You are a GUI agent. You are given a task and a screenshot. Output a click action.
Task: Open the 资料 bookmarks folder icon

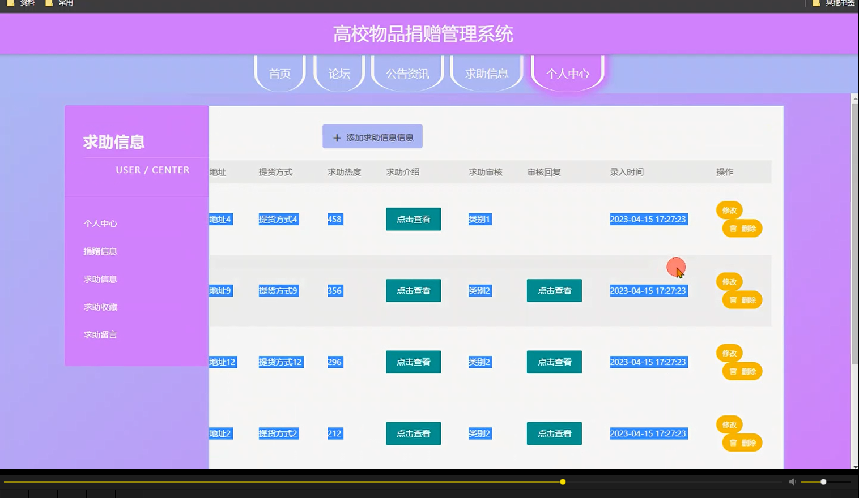click(x=10, y=3)
